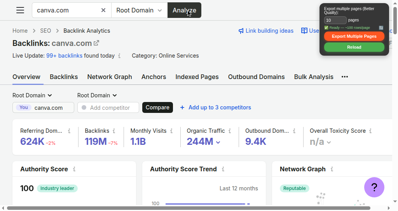Open the Network Graph tab
Viewport: 398px width, 211px height.
[x=110, y=77]
